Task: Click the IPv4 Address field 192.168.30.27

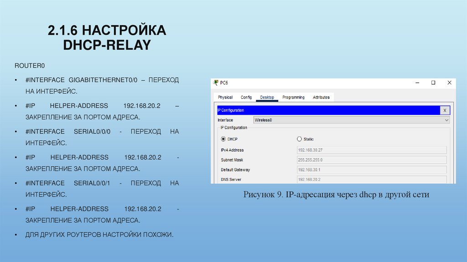Action: pos(372,150)
